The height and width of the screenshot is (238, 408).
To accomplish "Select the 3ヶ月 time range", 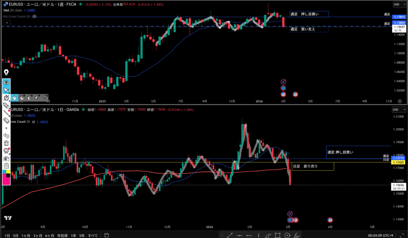I will pyautogui.click(x=38, y=236).
